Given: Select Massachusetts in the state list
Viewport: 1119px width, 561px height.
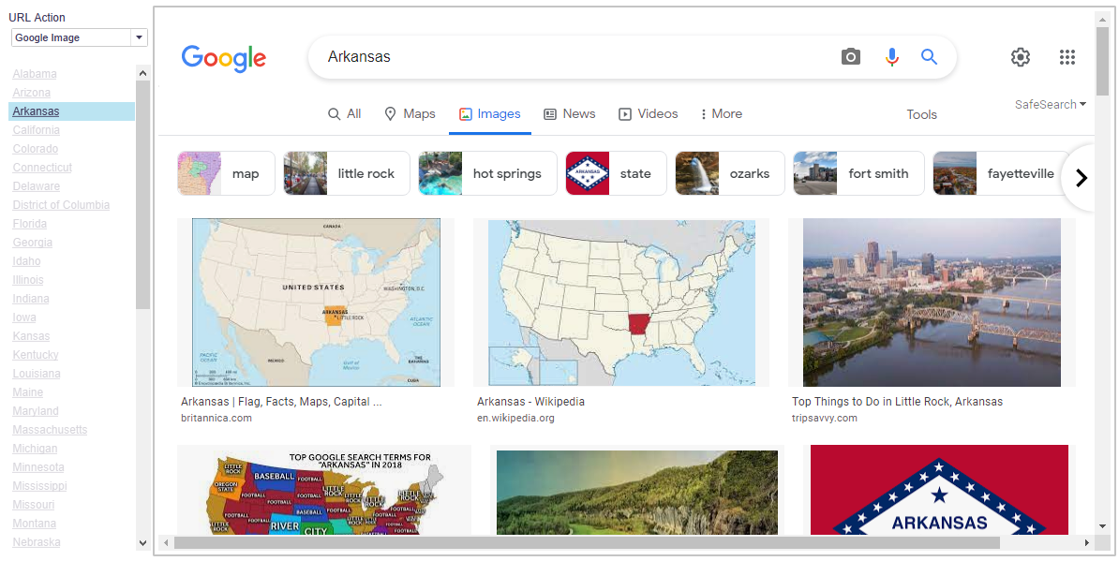Looking at the screenshot, I should point(50,430).
